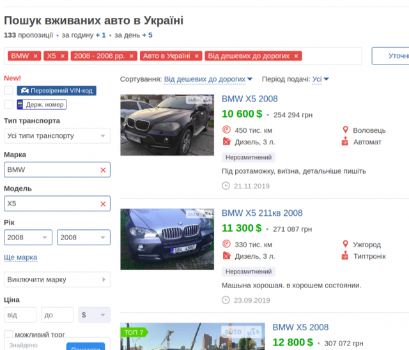Click the Нерозмитнений tag on 10 600 $ listing
Image resolution: width=409 pixels, height=350 pixels.
[249, 157]
